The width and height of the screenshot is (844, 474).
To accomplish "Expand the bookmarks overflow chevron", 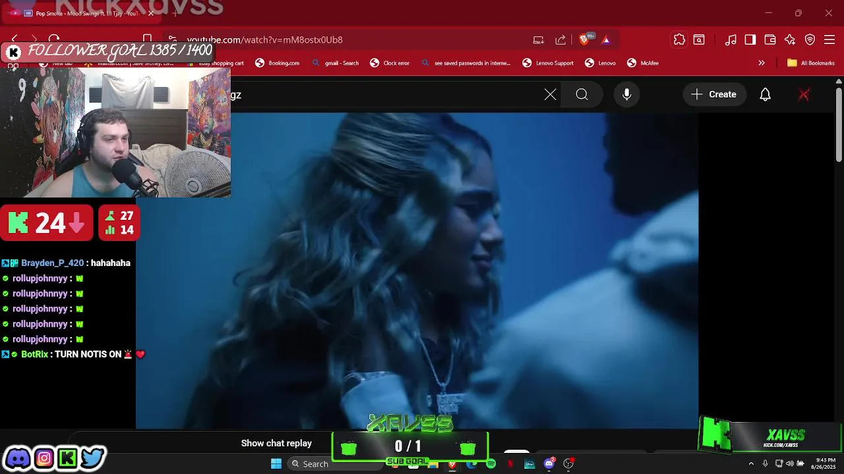I will 762,63.
